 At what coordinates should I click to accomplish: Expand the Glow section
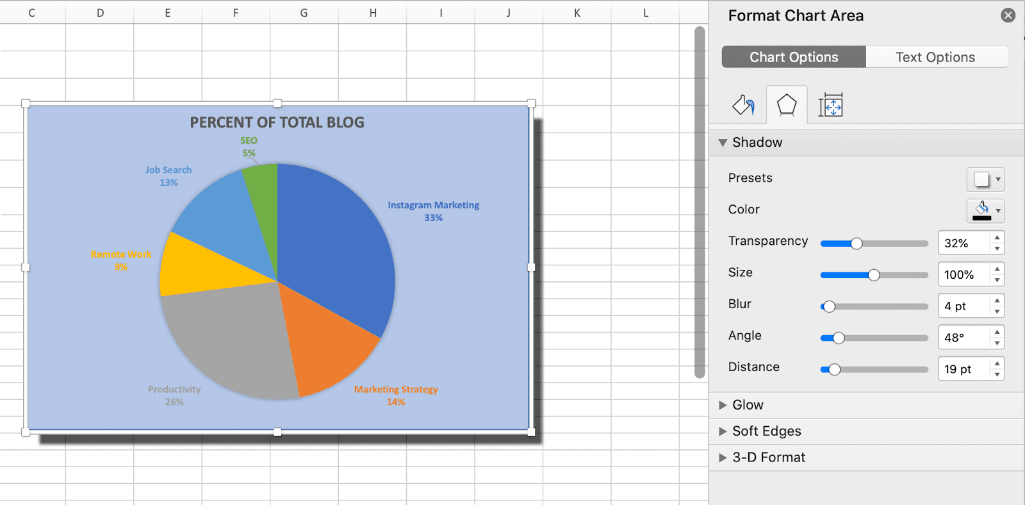coord(723,405)
